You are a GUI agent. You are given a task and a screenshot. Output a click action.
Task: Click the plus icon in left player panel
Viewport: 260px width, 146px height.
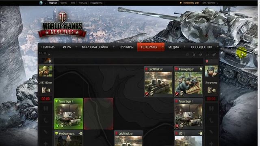45,144
